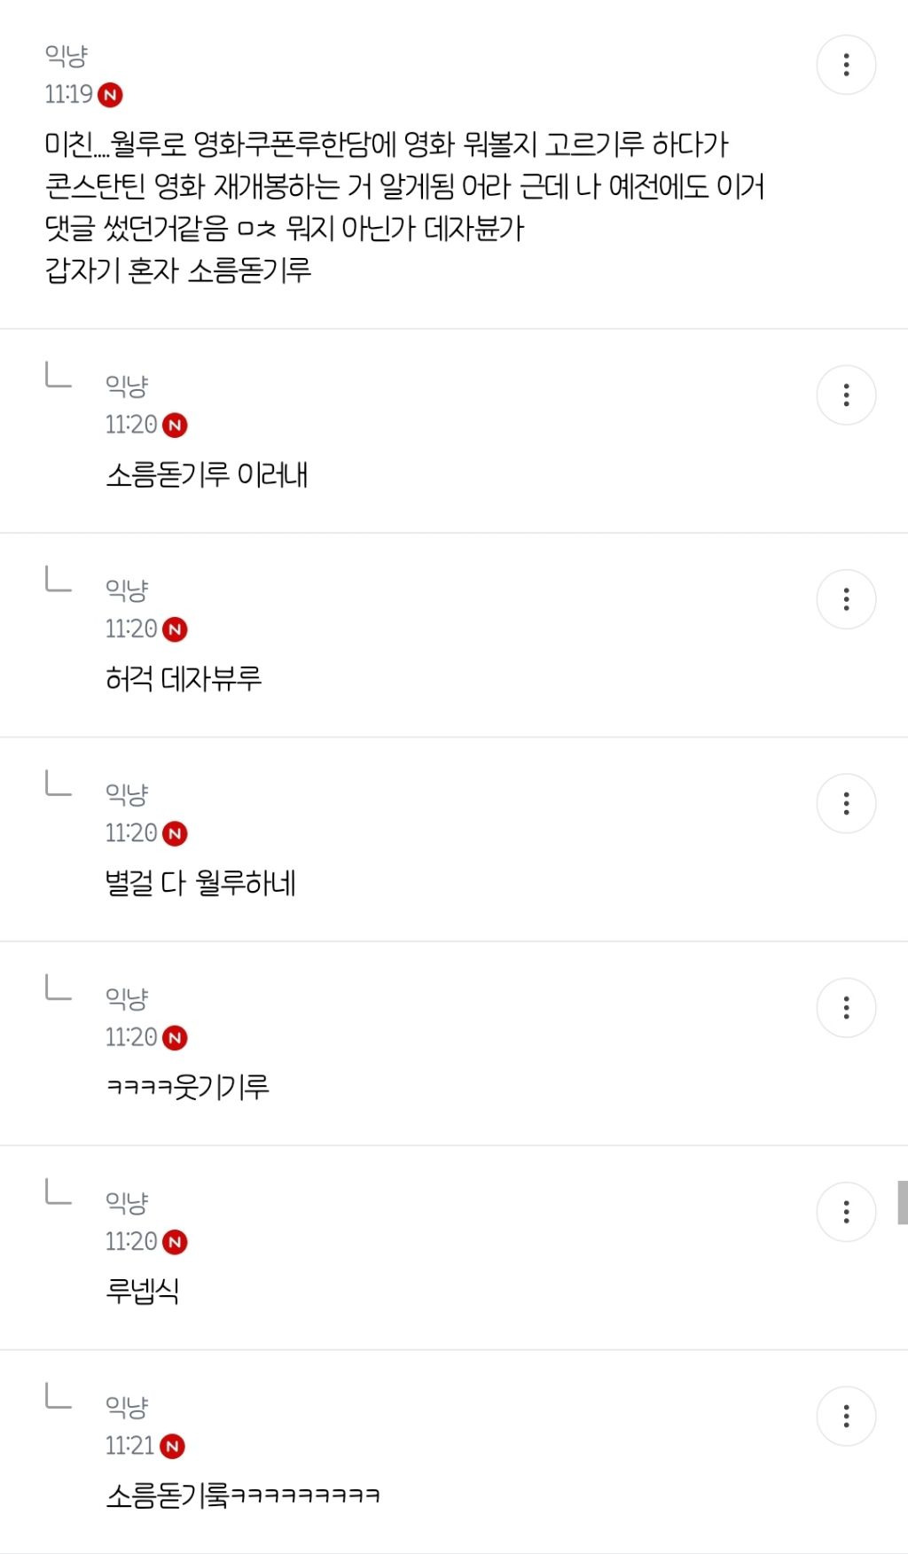Open more options for the 11:19 comment
The width and height of the screenshot is (908, 1554).
pyautogui.click(x=846, y=65)
